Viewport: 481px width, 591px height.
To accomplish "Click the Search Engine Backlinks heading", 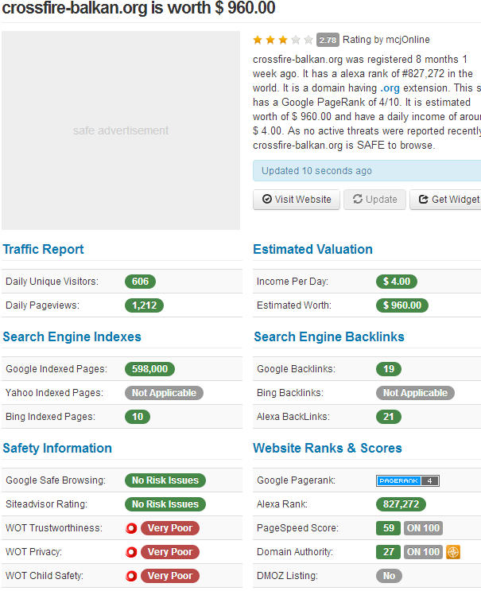I will tap(329, 336).
